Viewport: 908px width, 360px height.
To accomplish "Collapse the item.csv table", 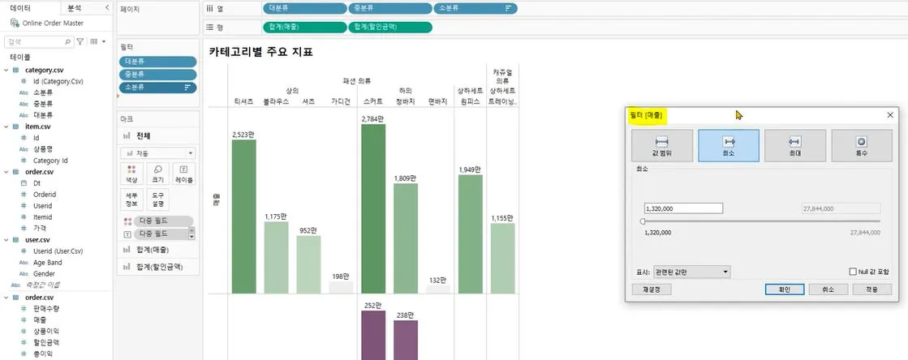I will click(x=6, y=126).
